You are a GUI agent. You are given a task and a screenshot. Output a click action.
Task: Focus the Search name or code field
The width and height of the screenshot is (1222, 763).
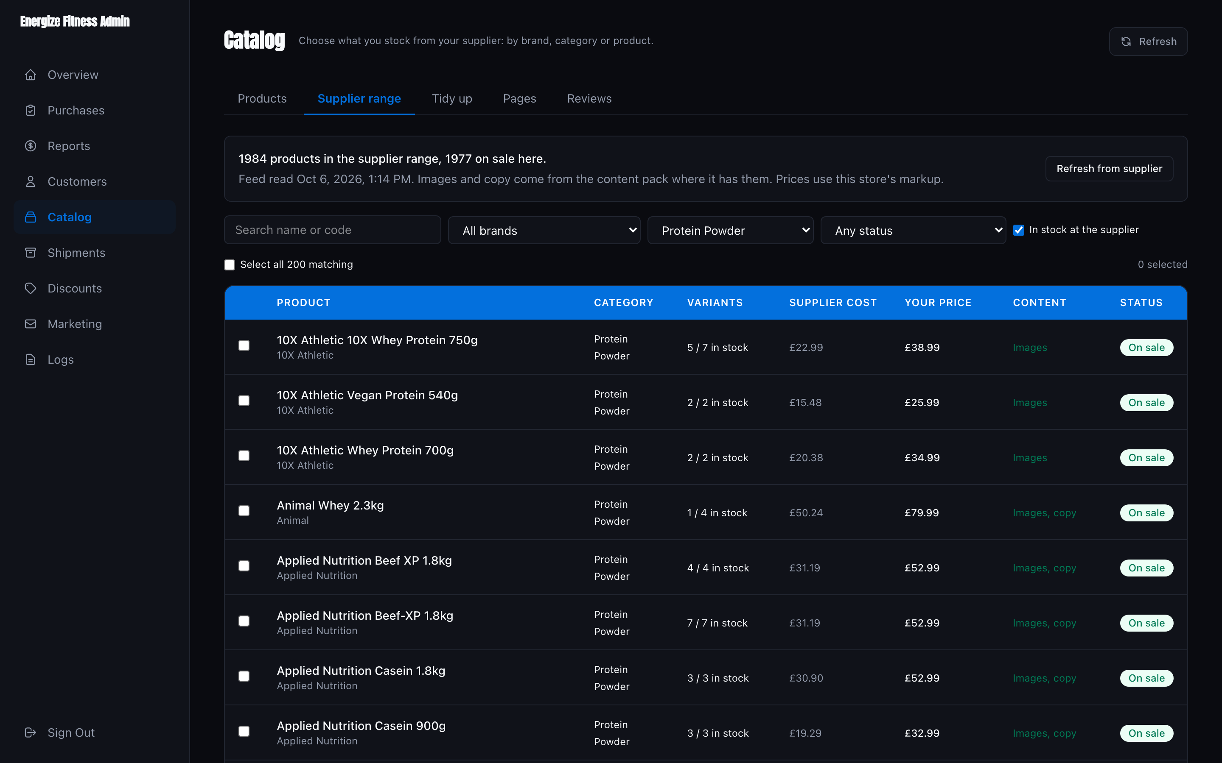tap(332, 230)
